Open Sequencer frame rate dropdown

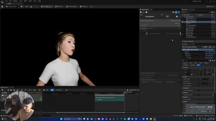pos(59,90)
